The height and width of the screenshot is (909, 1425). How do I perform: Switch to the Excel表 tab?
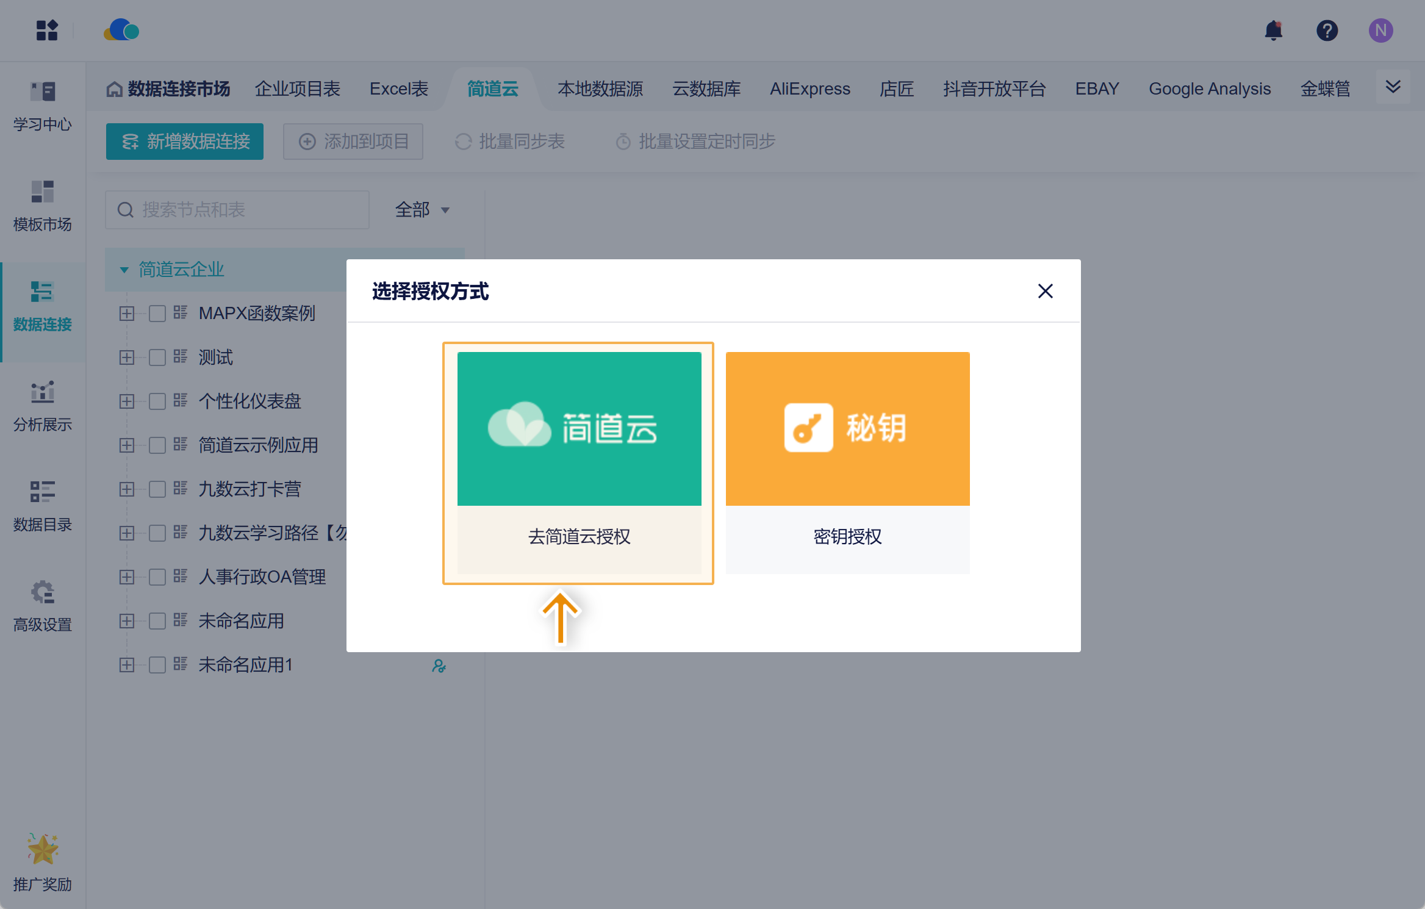pos(399,89)
